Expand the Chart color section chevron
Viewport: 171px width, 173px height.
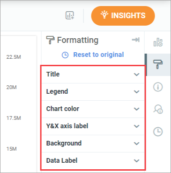pyautogui.click(x=137, y=109)
